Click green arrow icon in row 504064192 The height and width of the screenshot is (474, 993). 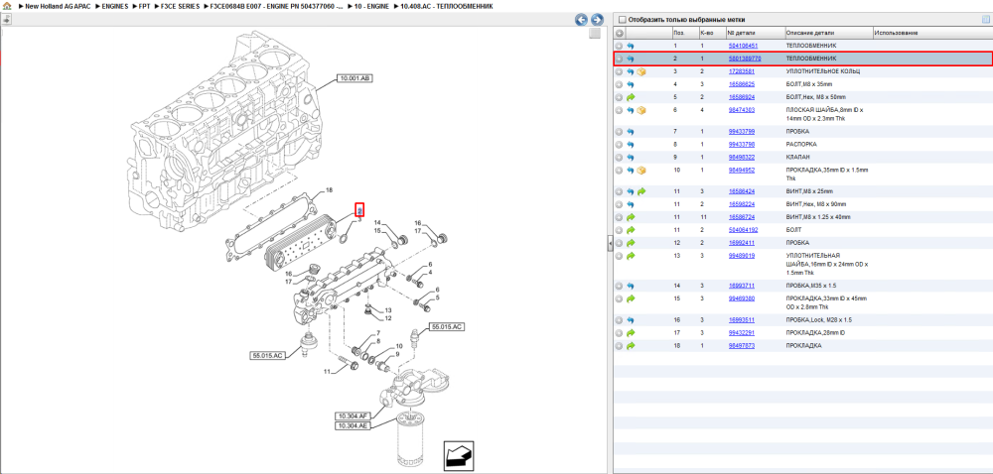click(631, 230)
